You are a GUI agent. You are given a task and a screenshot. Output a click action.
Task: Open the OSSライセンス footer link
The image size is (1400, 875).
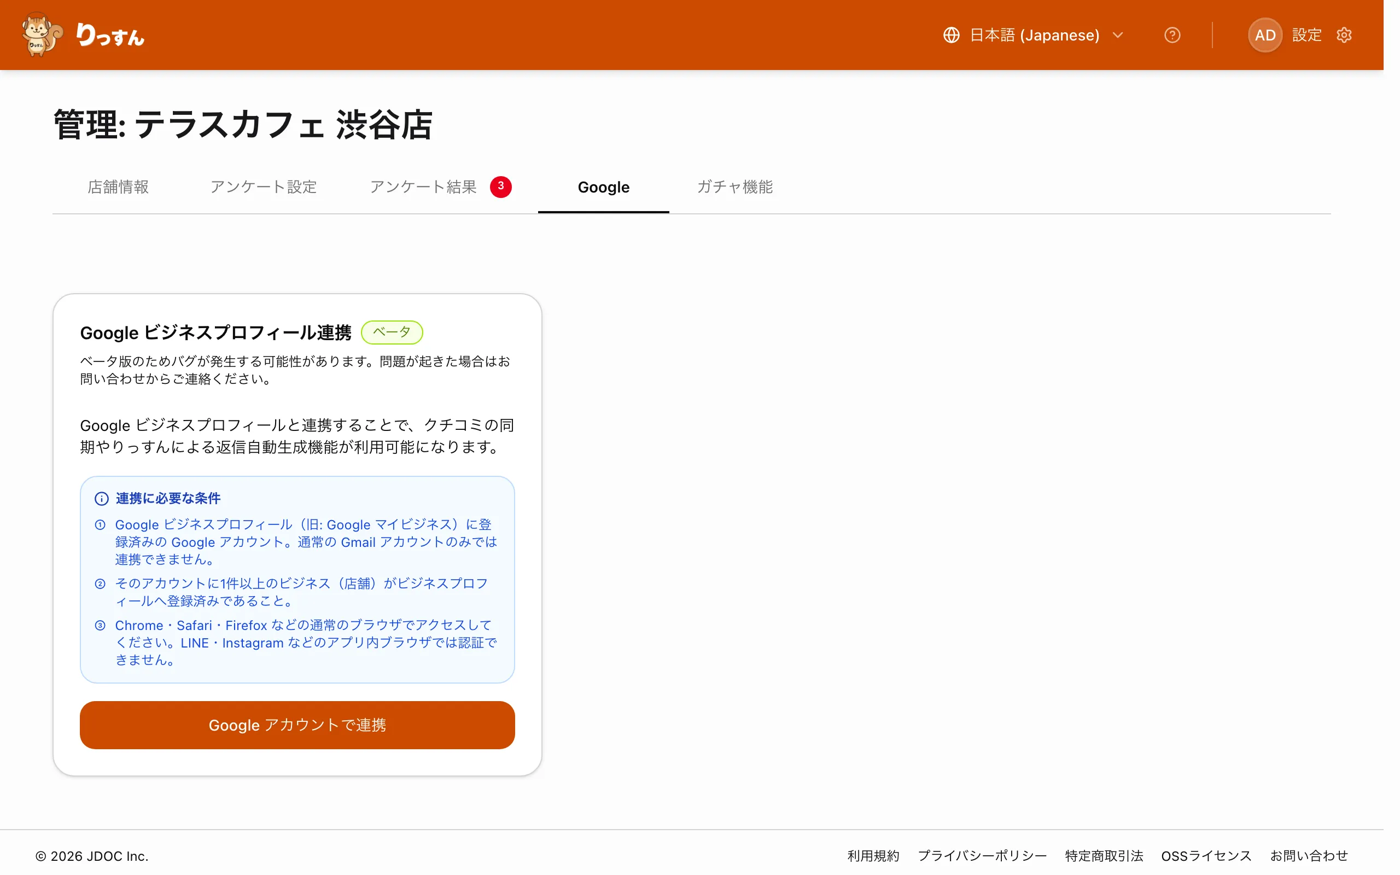click(1206, 856)
